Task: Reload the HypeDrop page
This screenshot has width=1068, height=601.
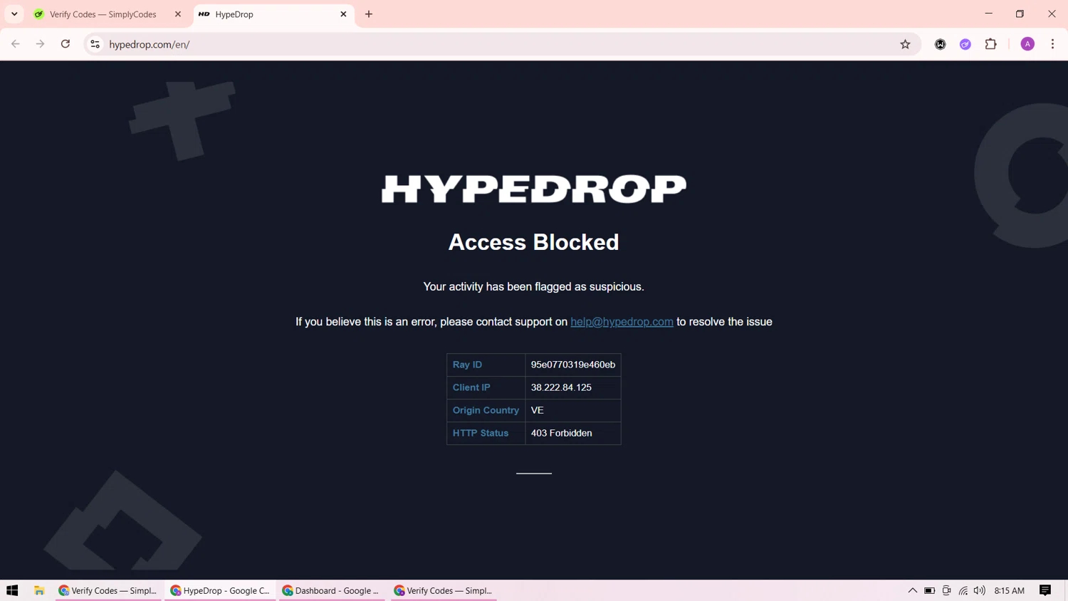Action: click(x=66, y=44)
